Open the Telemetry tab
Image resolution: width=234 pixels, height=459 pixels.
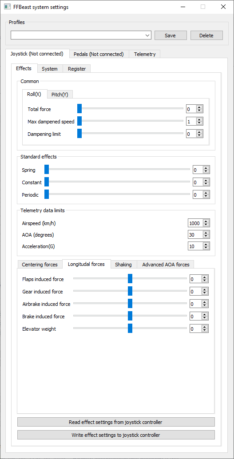[145, 54]
